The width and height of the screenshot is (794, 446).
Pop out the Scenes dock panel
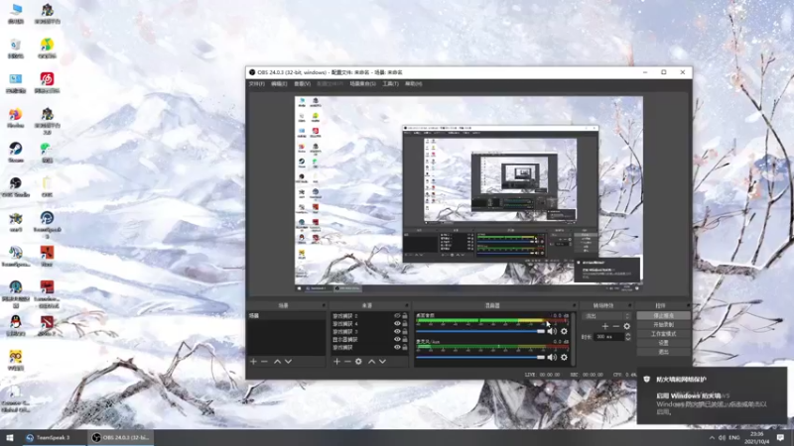click(324, 305)
